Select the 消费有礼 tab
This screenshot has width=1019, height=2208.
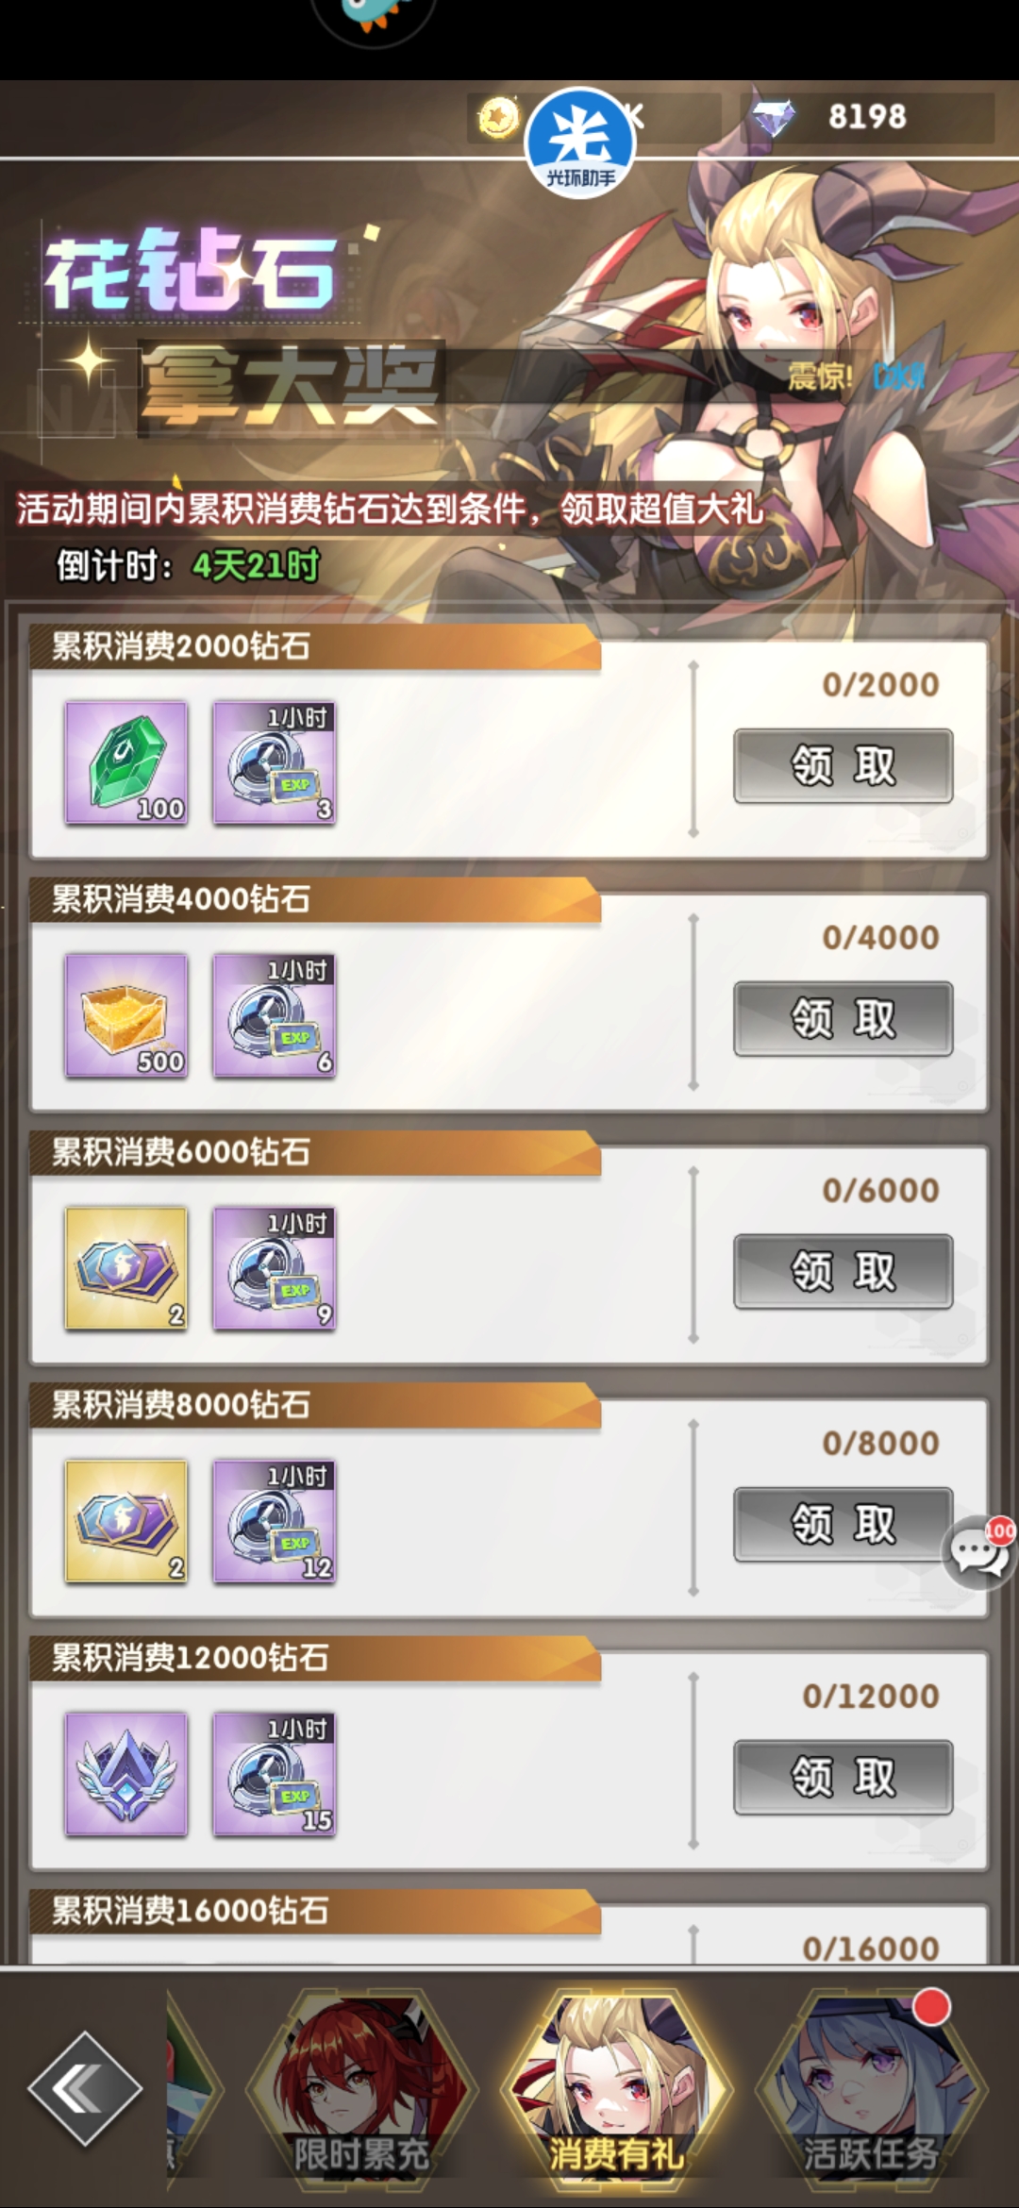(x=616, y=2087)
